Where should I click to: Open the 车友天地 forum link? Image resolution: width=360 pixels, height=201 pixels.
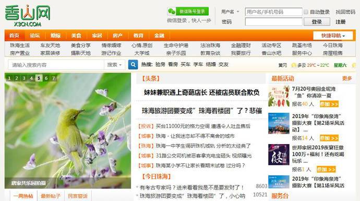pos(50,45)
